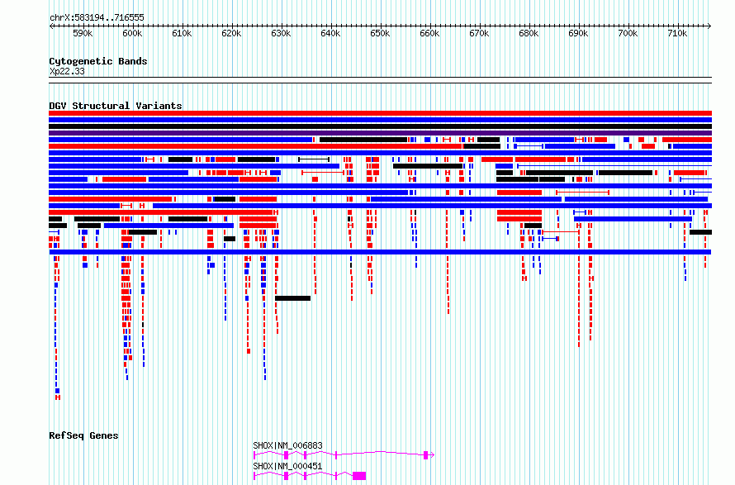Image resolution: width=735 pixels, height=485 pixels.
Task: Open the Cytogenetic Bands track title
Action: click(98, 61)
